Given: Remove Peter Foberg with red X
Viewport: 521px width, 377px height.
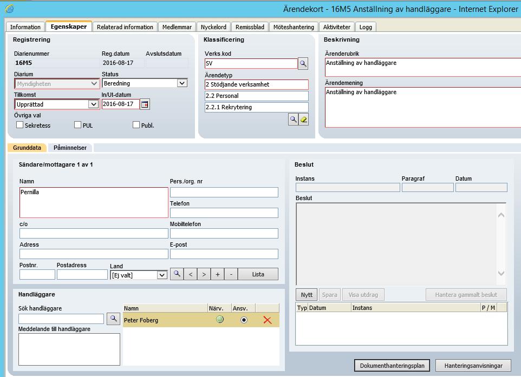Looking at the screenshot, I should coord(267,320).
